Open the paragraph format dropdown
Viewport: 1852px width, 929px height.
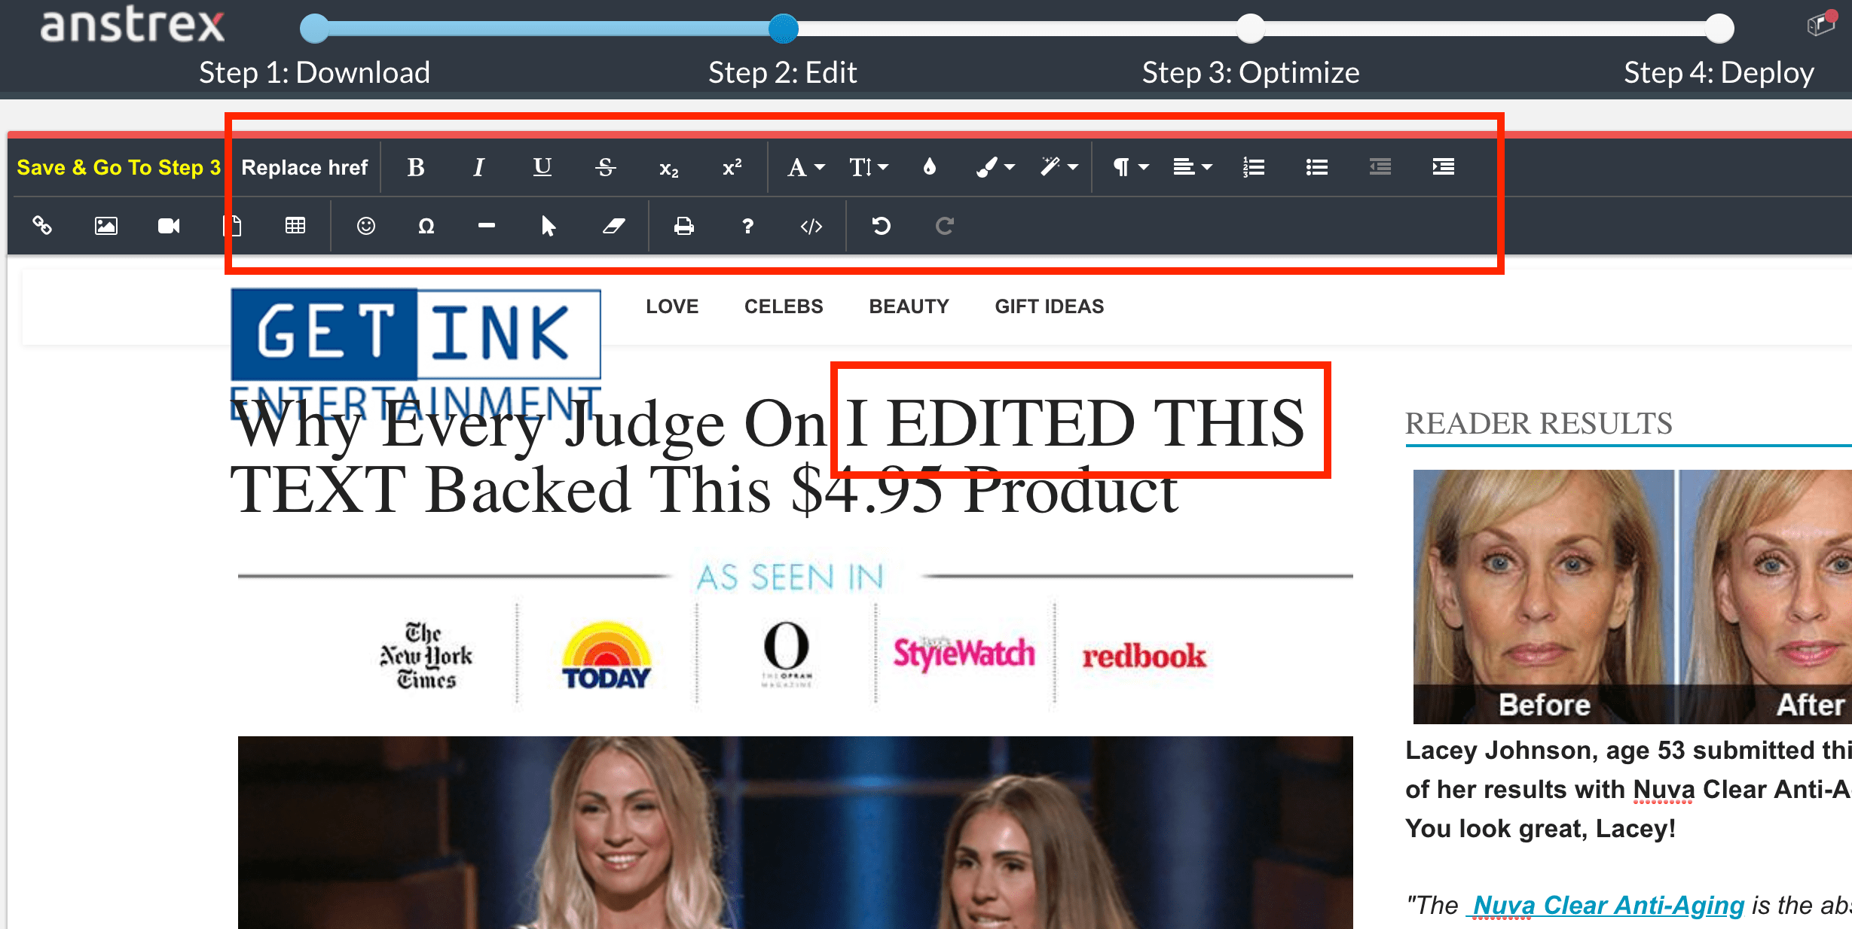1131,167
